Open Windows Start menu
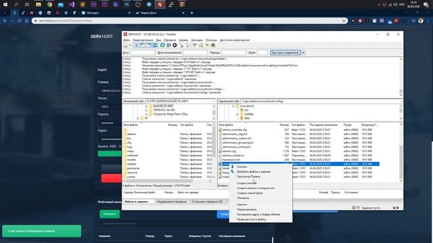The height and width of the screenshot is (243, 433). [x=5, y=5]
